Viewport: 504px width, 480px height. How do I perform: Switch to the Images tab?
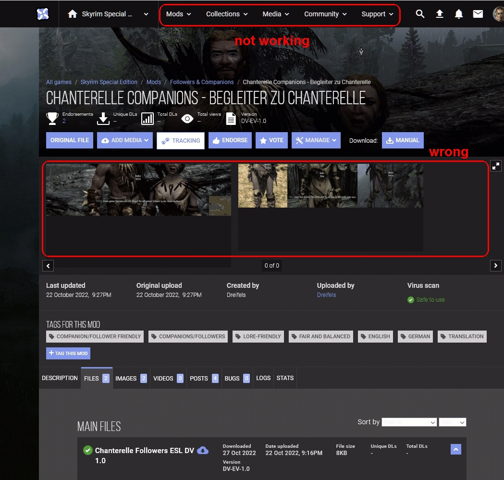(131, 378)
